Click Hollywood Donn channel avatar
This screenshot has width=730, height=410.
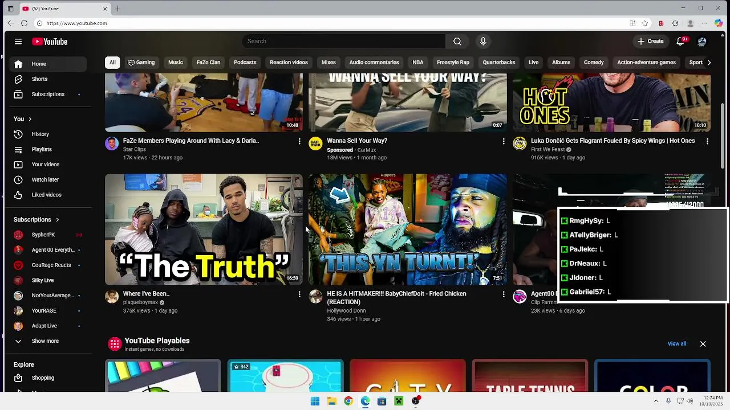coord(315,297)
